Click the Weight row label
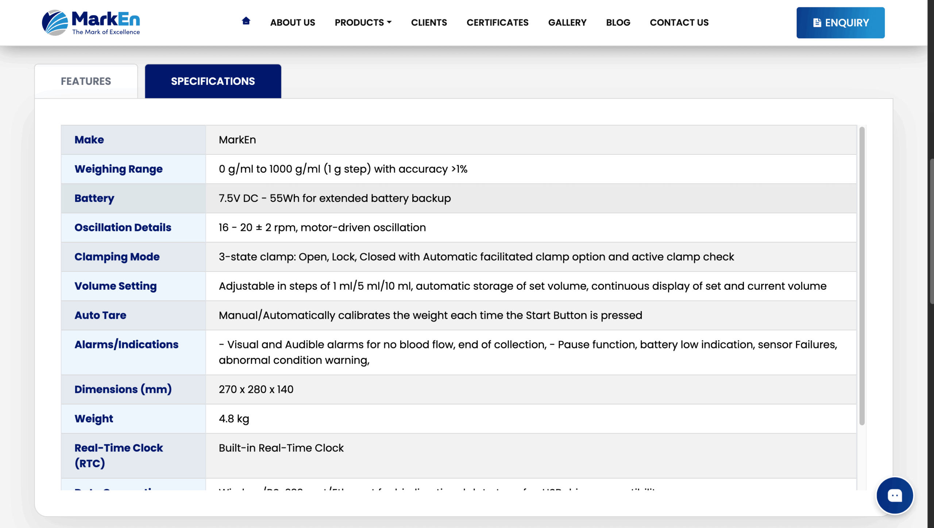This screenshot has height=528, width=934. (94, 419)
